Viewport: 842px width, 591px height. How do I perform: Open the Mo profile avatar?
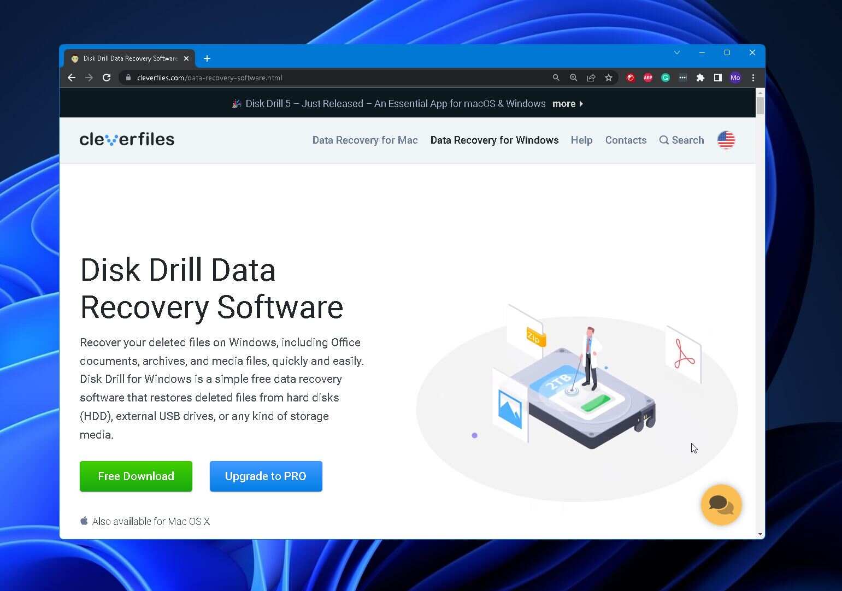click(735, 78)
